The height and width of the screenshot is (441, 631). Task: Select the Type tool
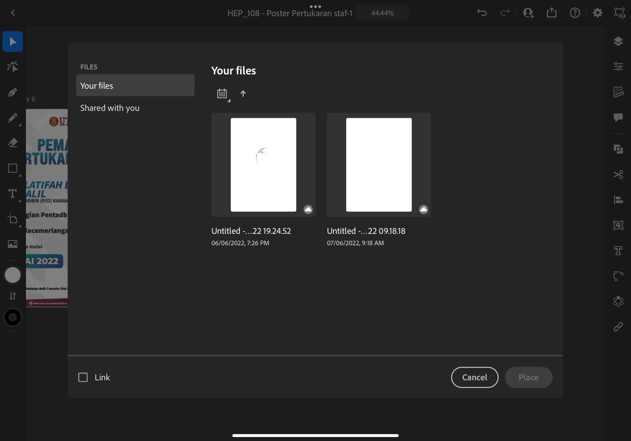click(13, 194)
